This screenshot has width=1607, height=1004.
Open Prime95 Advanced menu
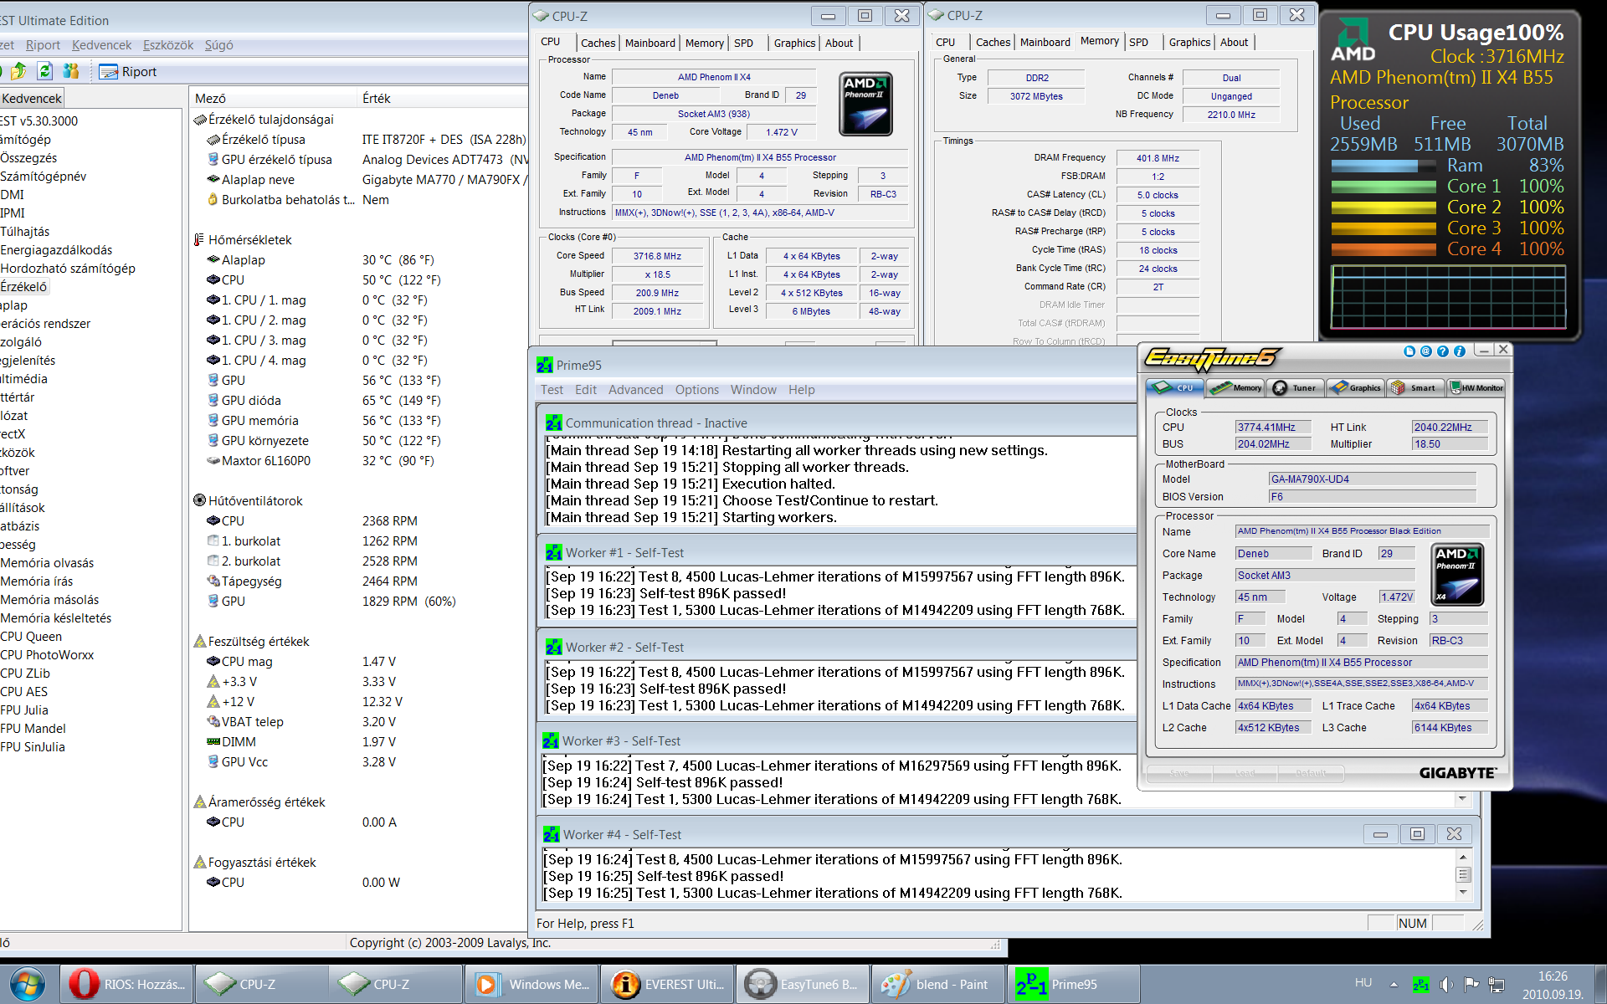click(x=635, y=390)
